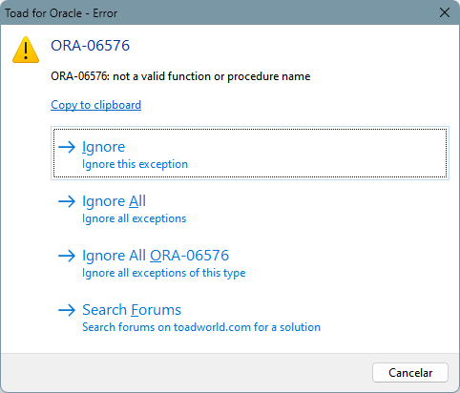Click the 'Ignore this exception' description text
Screen dimensions: 460x393
click(135, 164)
